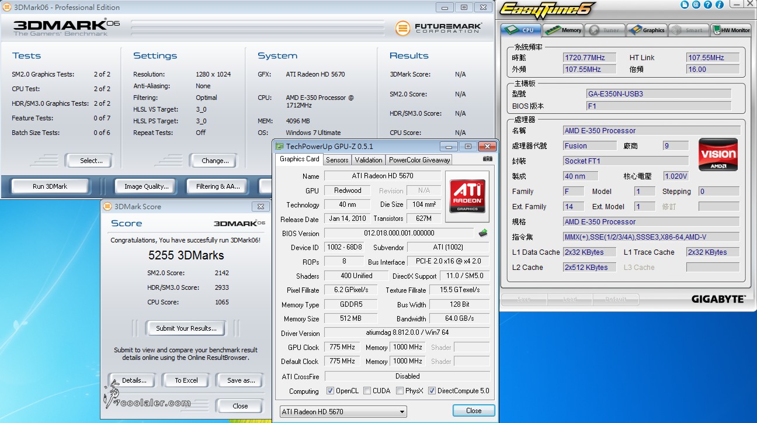The height and width of the screenshot is (423, 757).
Task: Switch to the Validation tab in GPU-Z
Action: click(369, 160)
